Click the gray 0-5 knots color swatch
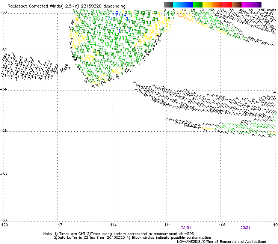 168,5
